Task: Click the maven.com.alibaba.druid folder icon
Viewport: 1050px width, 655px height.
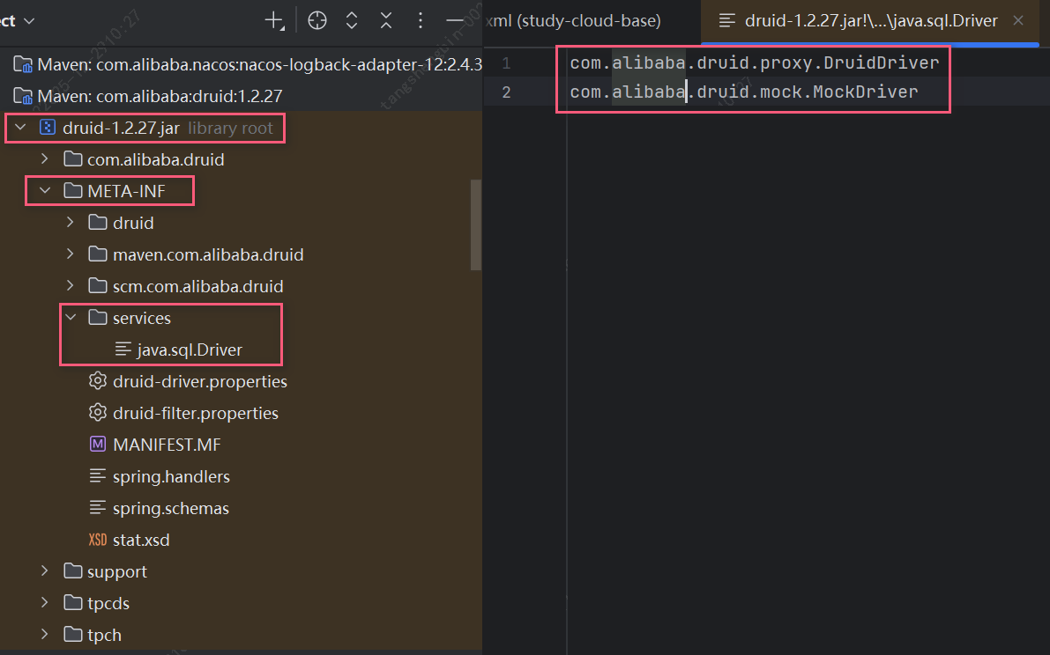Action: click(x=98, y=254)
